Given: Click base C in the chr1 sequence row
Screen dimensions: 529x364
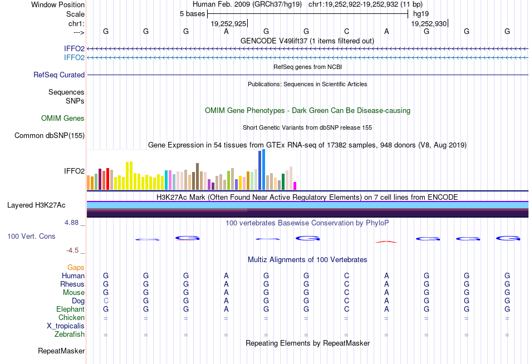Looking at the screenshot, I should tap(346, 31).
